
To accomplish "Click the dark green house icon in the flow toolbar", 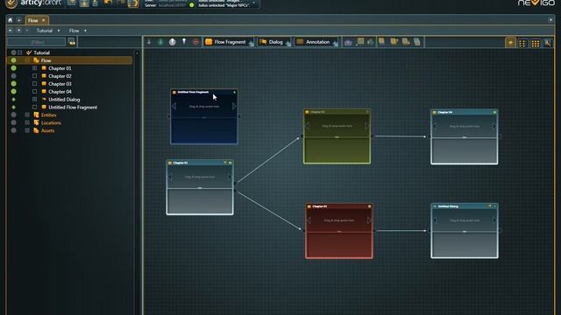I will [x=371, y=42].
